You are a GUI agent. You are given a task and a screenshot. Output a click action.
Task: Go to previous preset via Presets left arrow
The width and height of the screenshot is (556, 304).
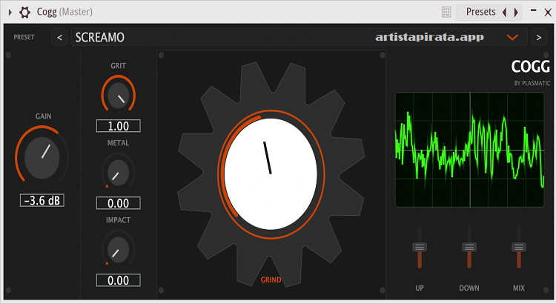[504, 13]
